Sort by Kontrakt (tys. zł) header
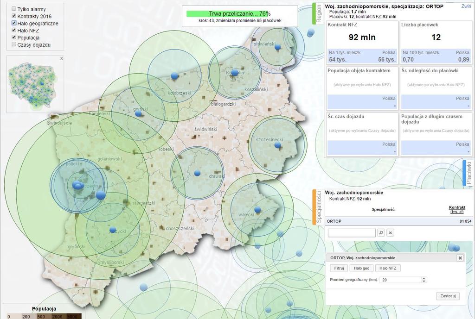This screenshot has width=475, height=319. click(457, 210)
